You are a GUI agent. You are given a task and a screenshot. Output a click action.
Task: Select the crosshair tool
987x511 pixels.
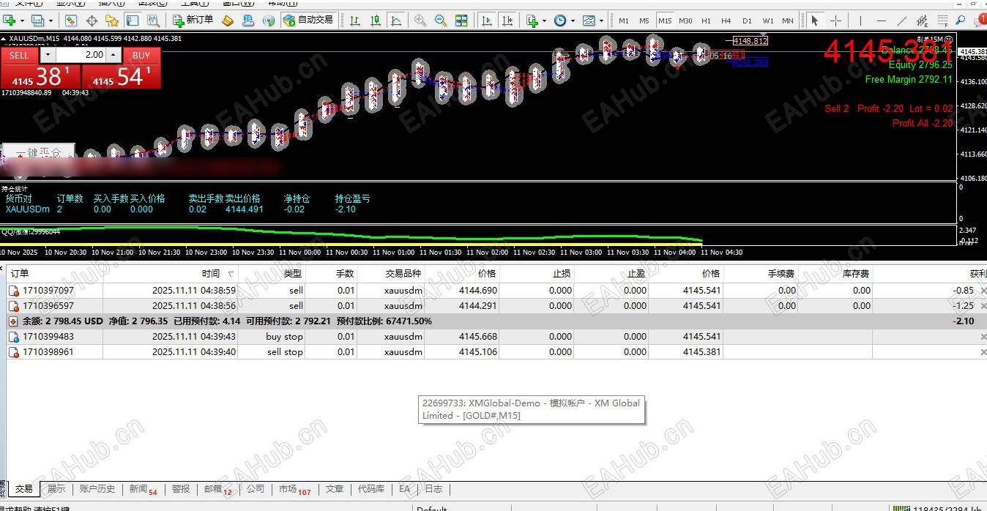835,20
